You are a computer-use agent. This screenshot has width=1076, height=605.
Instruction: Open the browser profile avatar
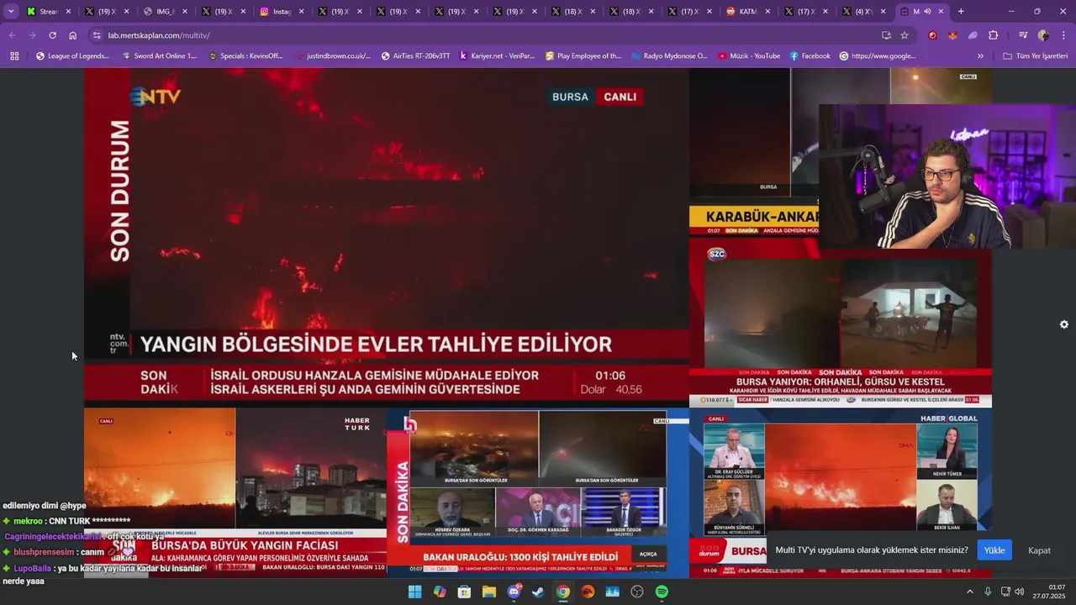[x=1043, y=35]
